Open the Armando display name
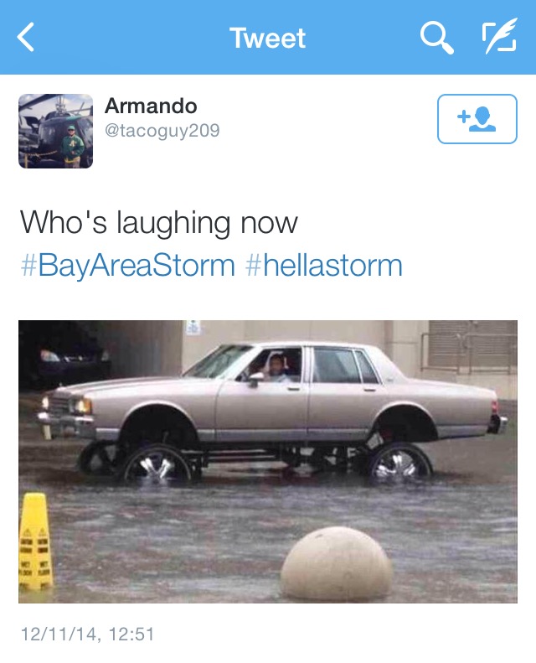Screen dimensions: 536x663 click(151, 106)
